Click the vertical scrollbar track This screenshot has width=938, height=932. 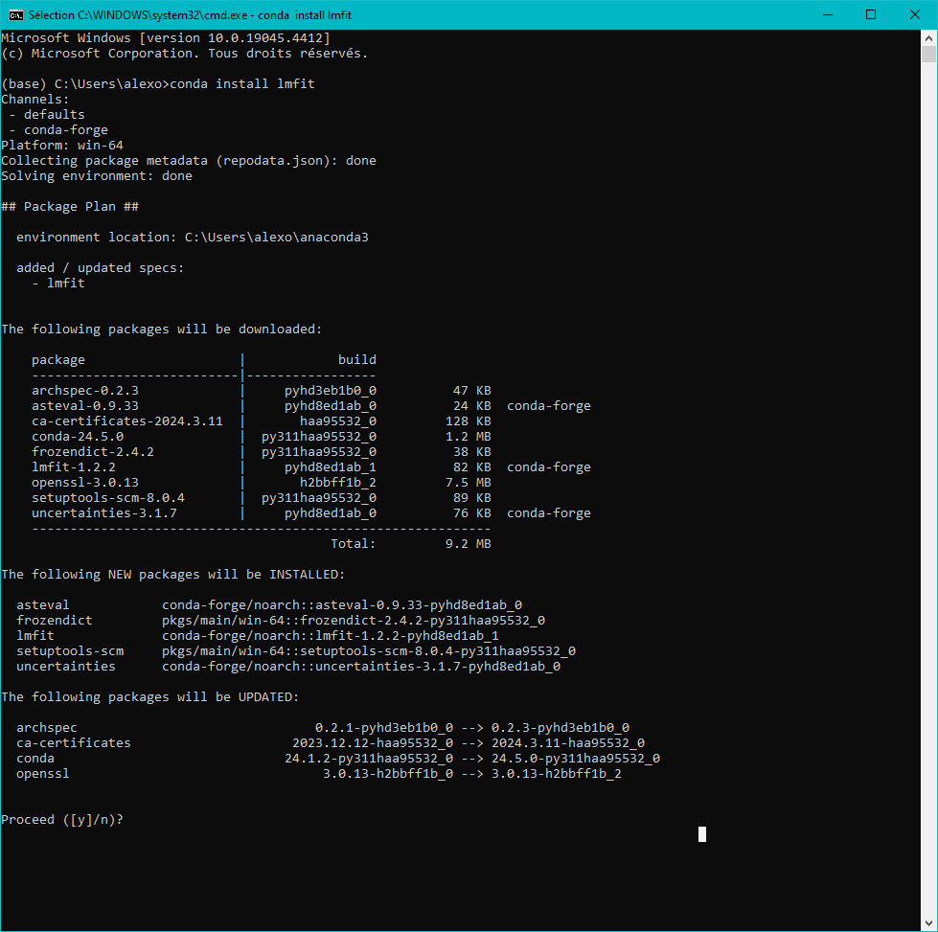(x=929, y=479)
